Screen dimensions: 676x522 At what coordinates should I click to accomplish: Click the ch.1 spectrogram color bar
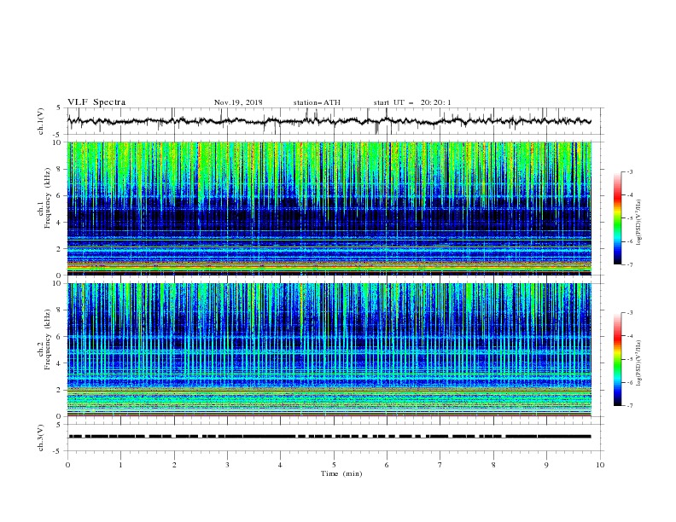(618, 218)
